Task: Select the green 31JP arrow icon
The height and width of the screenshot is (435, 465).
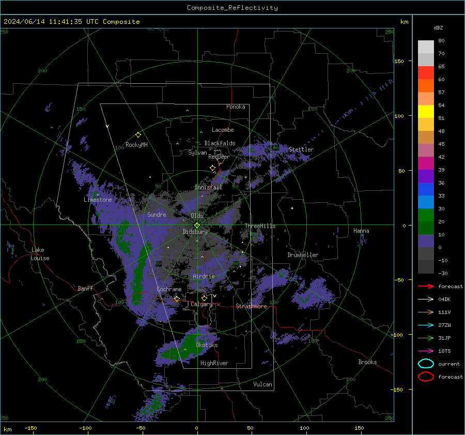Action: pyautogui.click(x=426, y=338)
